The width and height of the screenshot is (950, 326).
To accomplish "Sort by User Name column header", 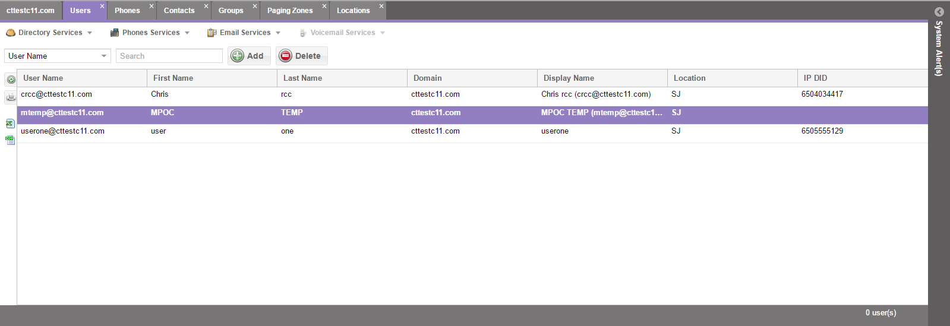I will [x=82, y=78].
